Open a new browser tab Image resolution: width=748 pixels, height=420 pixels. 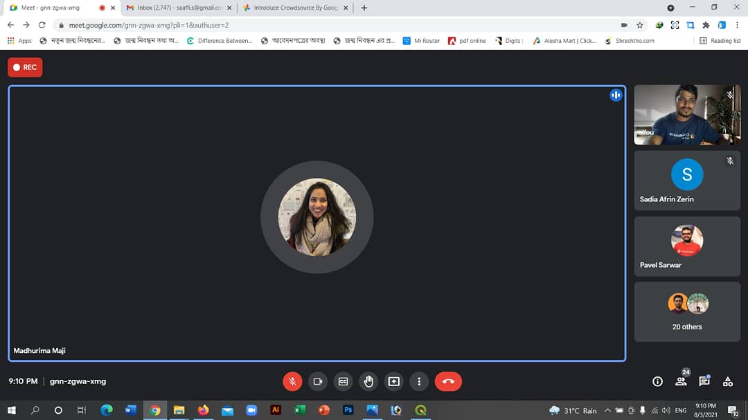tap(364, 8)
